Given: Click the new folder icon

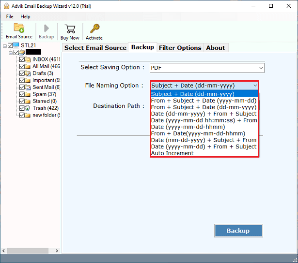Looking at the screenshot, I should point(28,115).
